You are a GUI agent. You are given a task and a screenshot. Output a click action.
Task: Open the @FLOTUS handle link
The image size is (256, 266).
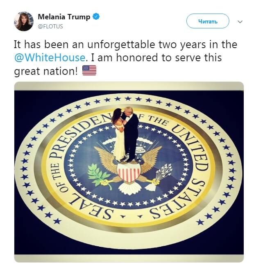[x=50, y=26]
